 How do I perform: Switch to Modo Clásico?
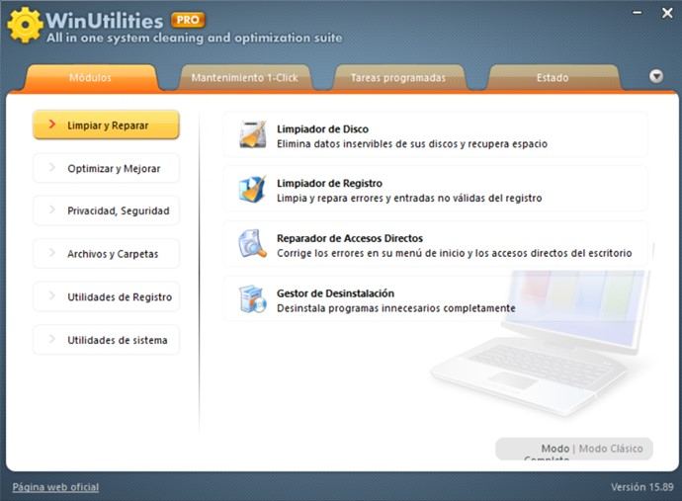point(611,449)
